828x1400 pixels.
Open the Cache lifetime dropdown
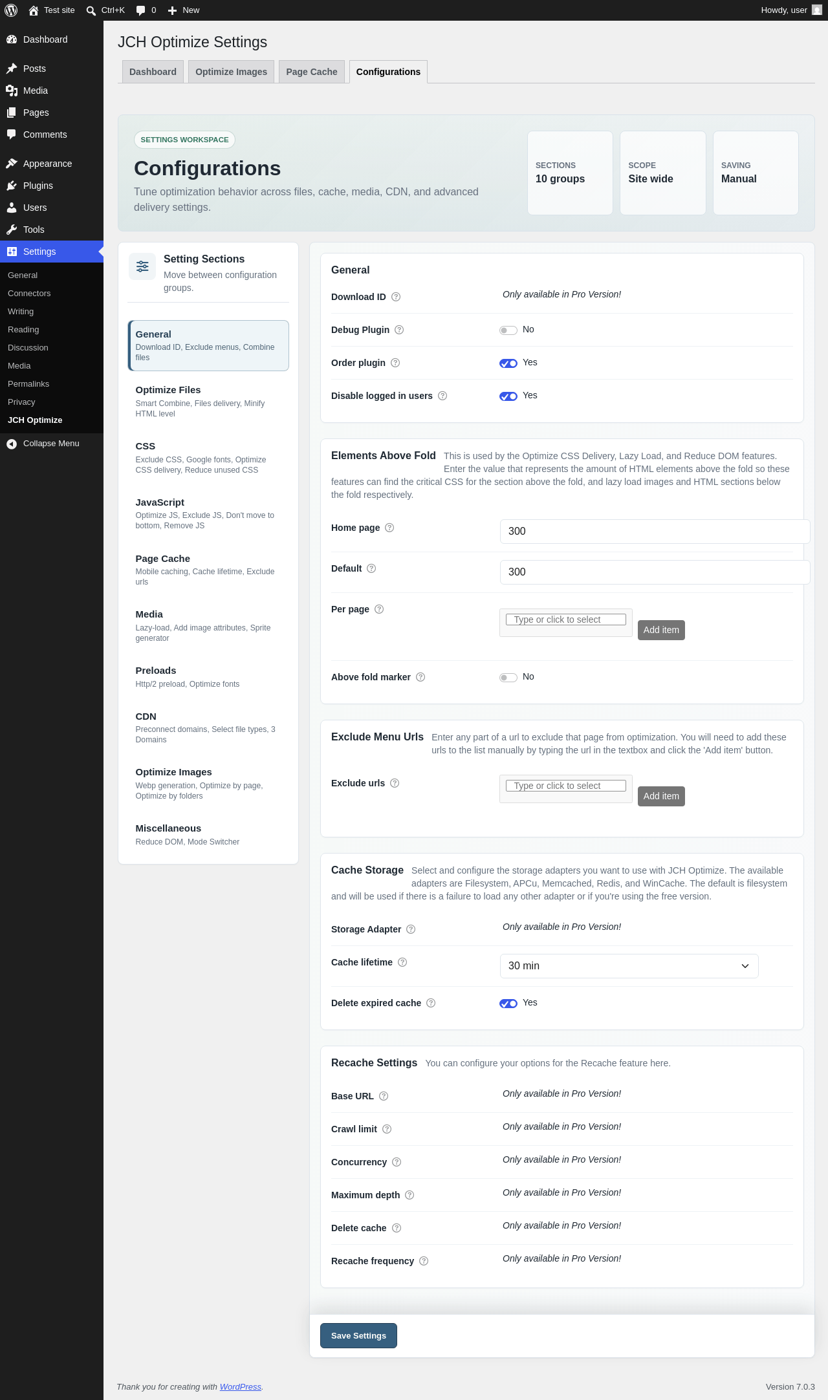coord(629,966)
